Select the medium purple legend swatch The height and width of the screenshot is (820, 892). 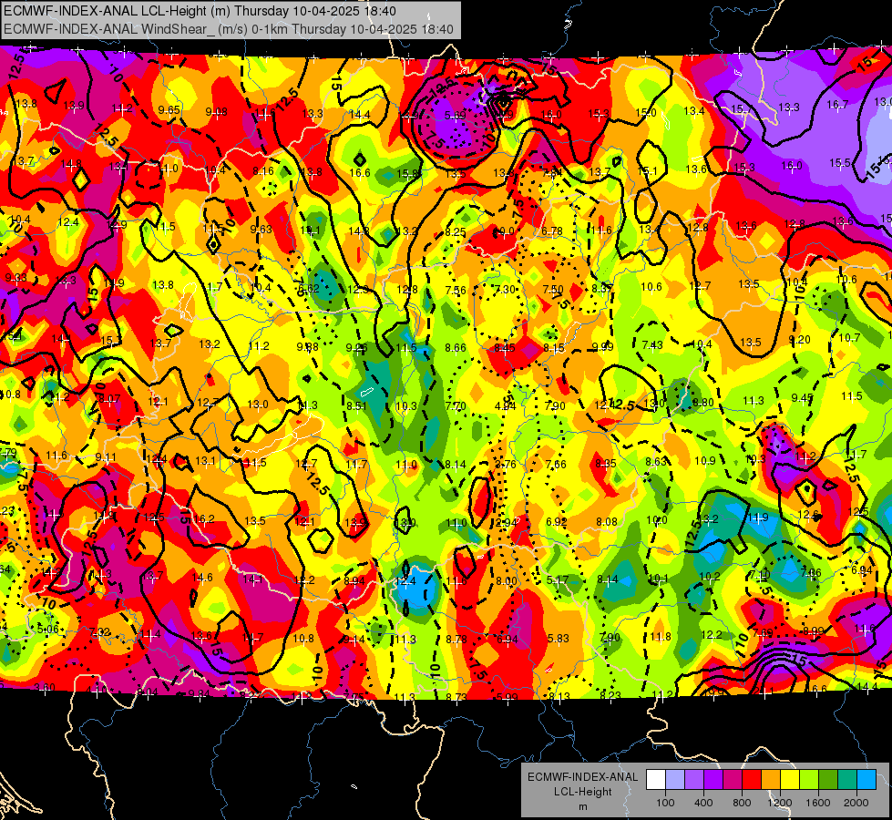click(694, 780)
